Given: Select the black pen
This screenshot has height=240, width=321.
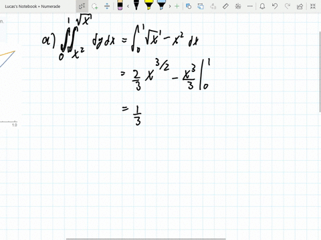Looking at the screenshot, I should 136,5.
